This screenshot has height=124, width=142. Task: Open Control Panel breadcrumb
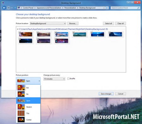(x=28, y=8)
